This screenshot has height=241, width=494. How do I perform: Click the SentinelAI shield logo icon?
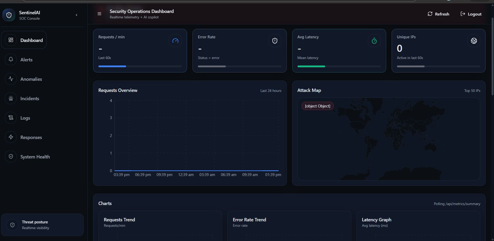[9, 15]
